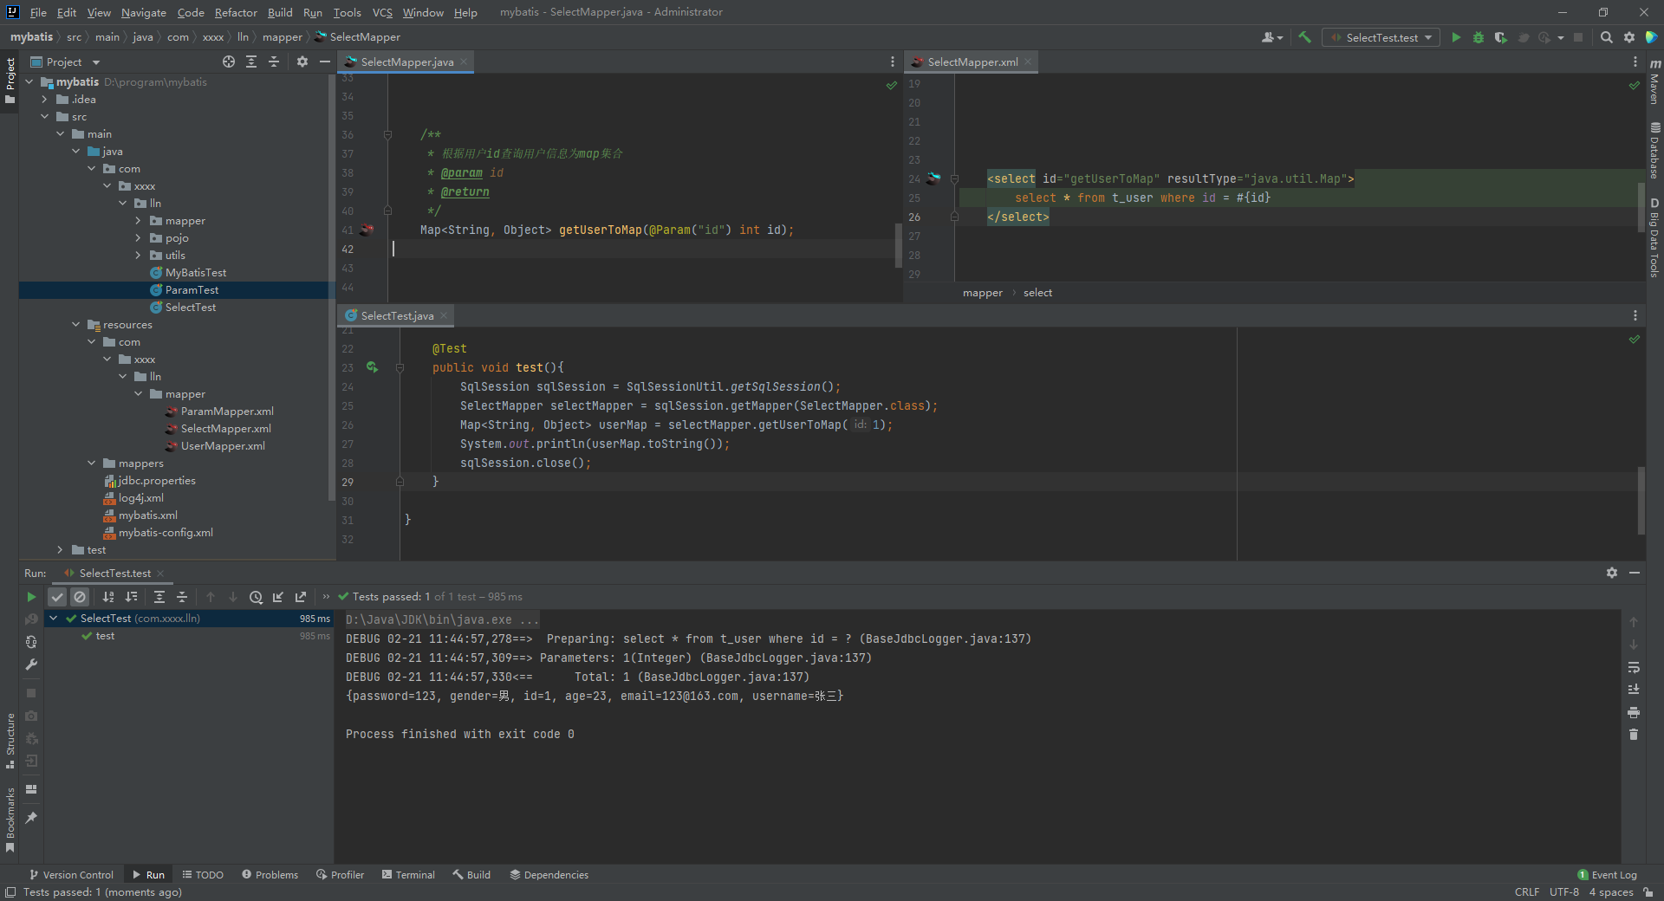The height and width of the screenshot is (901, 1664).
Task: Toggle Show Ignored tests button
Action: tap(80, 597)
